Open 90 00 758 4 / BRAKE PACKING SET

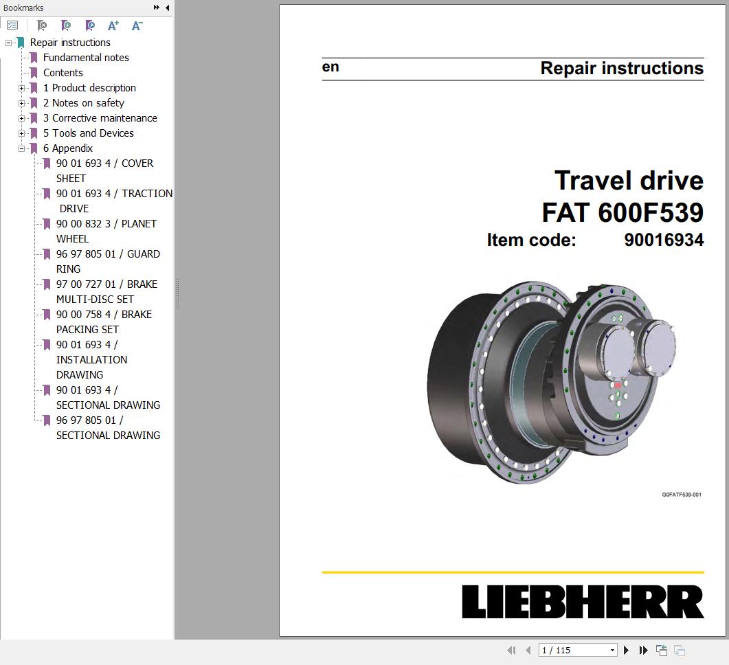104,322
